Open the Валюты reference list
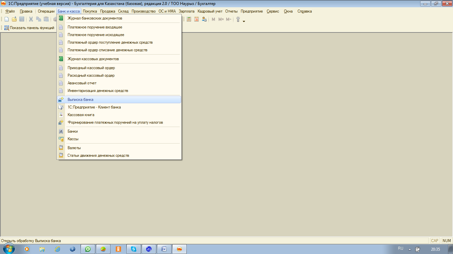Screen dimensions: 453x254 [119, 148]
